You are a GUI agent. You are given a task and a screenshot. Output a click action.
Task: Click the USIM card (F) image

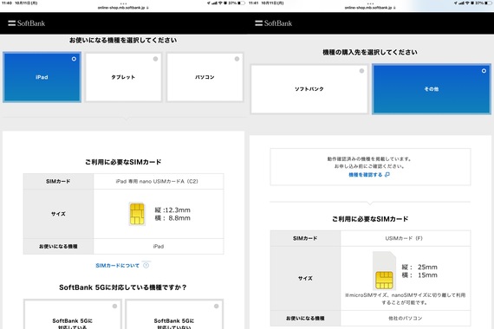coord(384,271)
